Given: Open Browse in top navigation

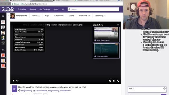Looking at the screenshot, I should [32, 9].
